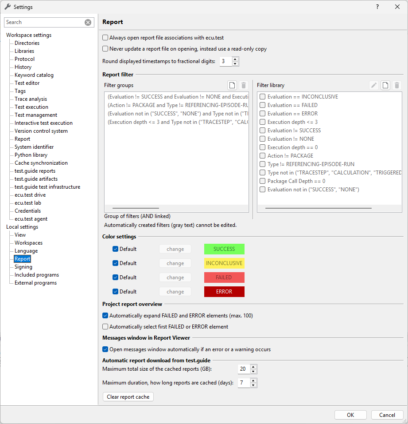This screenshot has width=408, height=424.
Task: Open Version control system settings
Action: tap(41, 131)
